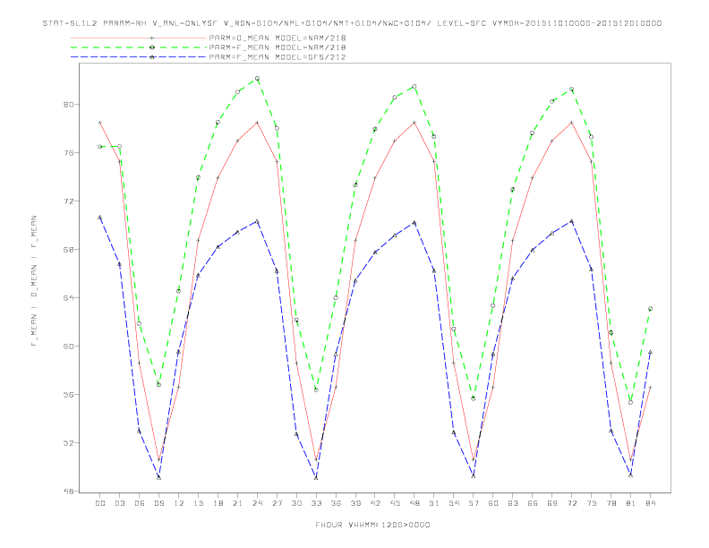This screenshot has width=709, height=548.
Task: Click x-axis tick label 51
Action: point(434,503)
